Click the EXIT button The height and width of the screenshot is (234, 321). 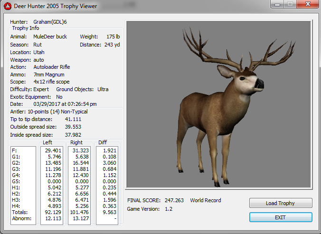(x=281, y=217)
